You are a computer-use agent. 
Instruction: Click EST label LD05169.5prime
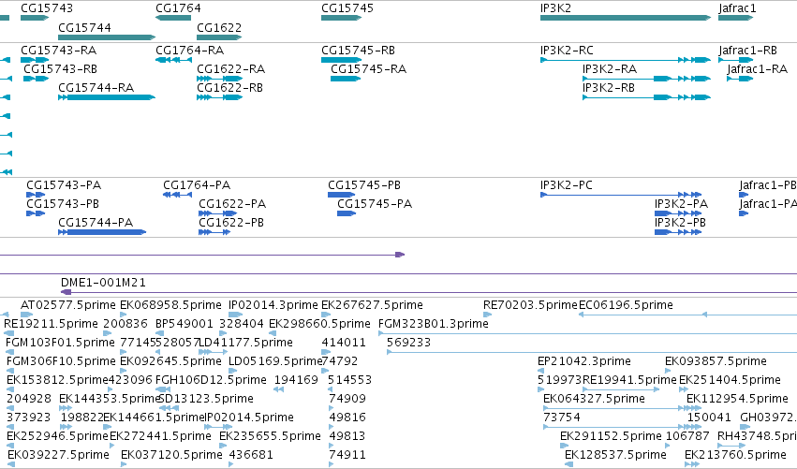pos(275,361)
